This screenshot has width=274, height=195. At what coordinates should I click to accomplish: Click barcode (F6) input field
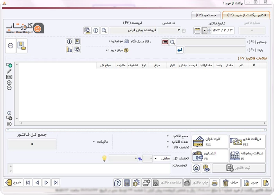tap(215, 50)
